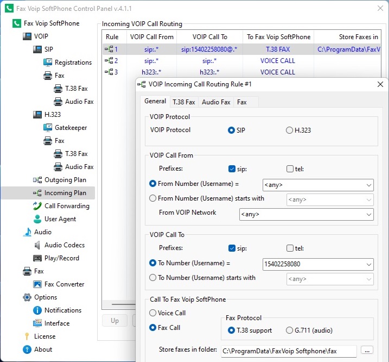Click Fax printer icon under H.323
389x362 pixels.
[48, 141]
